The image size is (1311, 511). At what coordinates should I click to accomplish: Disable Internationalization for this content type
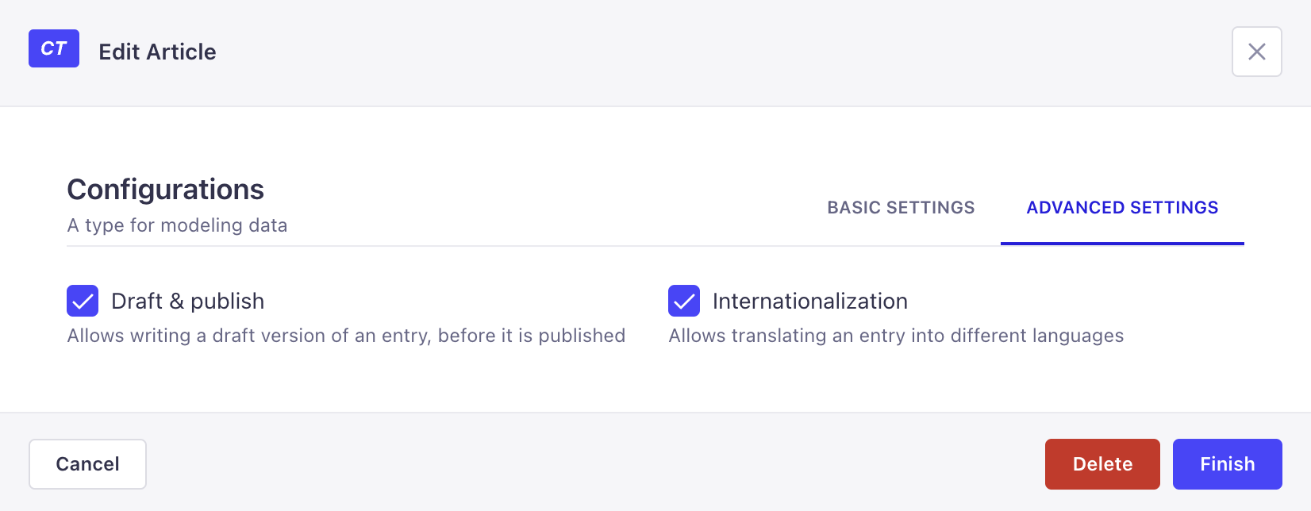pyautogui.click(x=682, y=301)
